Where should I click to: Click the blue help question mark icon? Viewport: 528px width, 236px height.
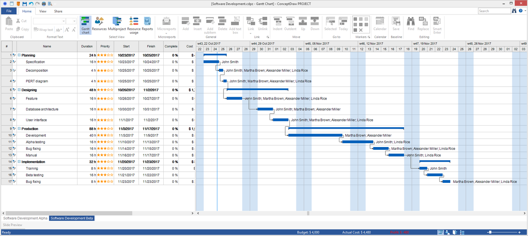click(520, 11)
